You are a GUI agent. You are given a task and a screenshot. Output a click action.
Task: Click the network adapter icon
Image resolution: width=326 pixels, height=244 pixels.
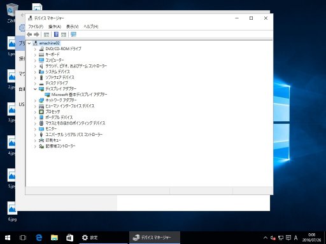click(41, 100)
